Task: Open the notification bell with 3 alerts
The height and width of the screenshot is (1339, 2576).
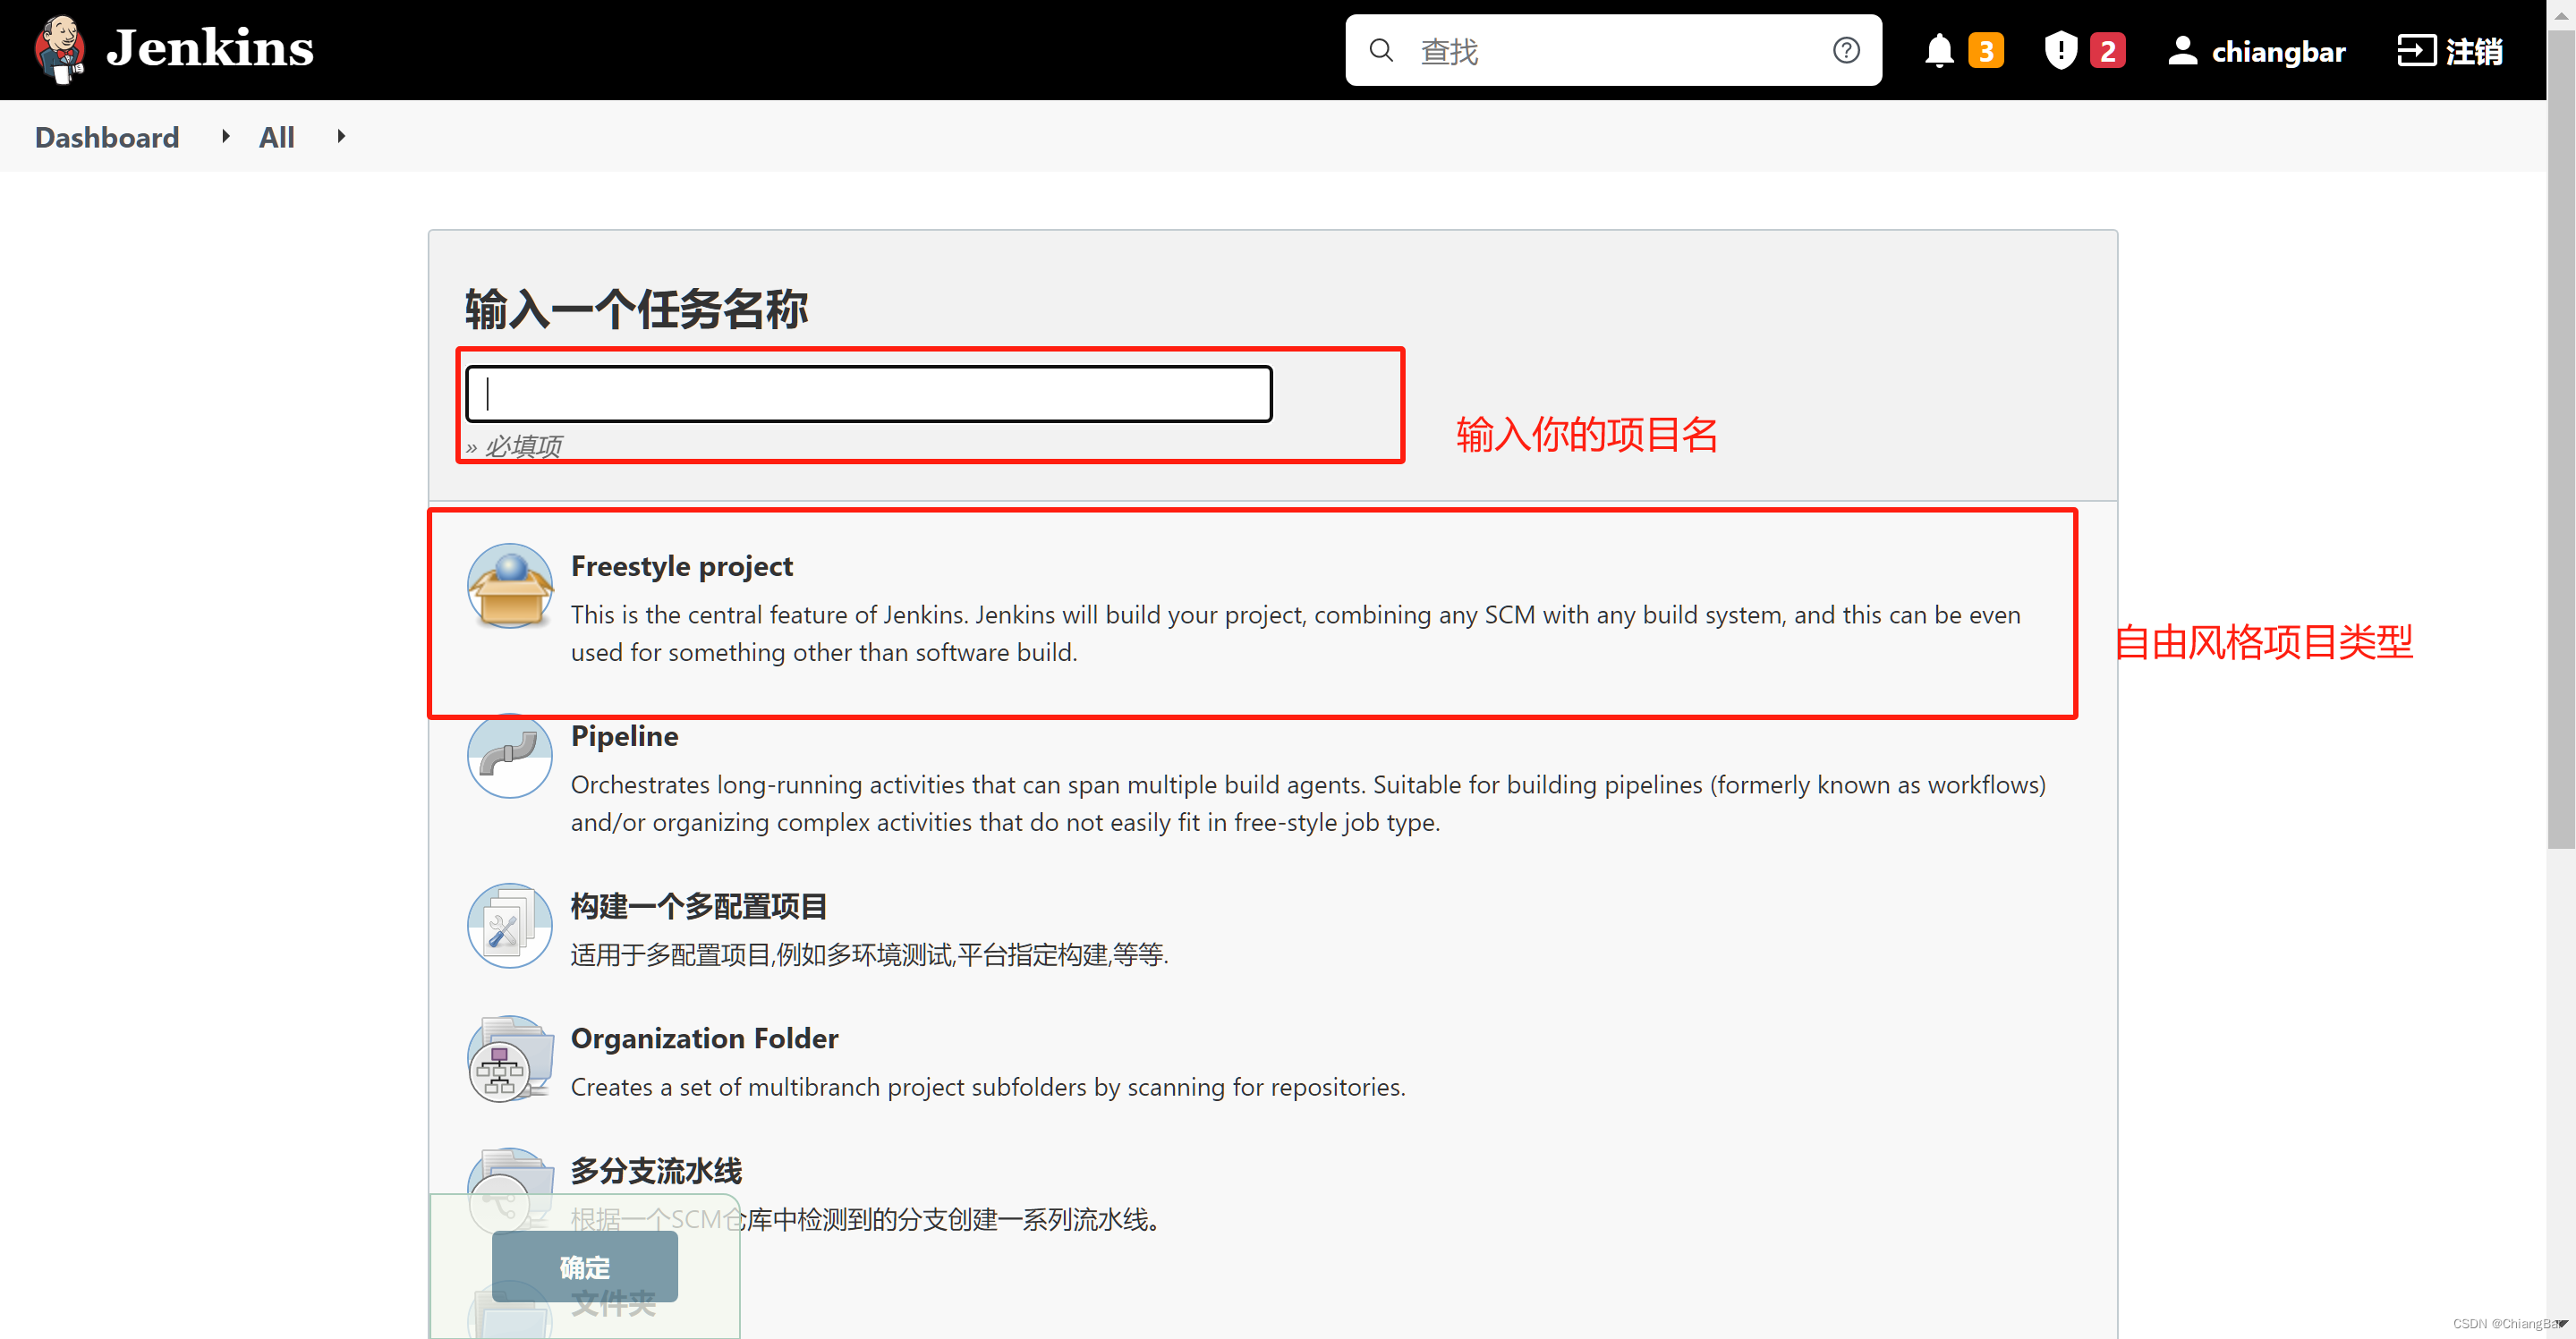Action: [1938, 50]
